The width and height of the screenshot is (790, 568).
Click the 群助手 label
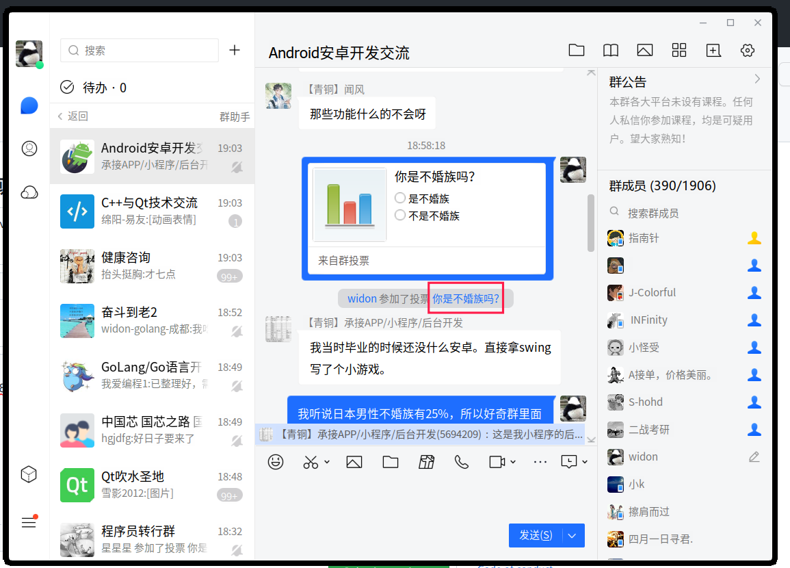click(235, 117)
